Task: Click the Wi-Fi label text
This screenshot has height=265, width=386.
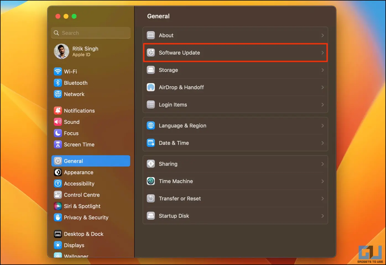Action: click(x=71, y=71)
